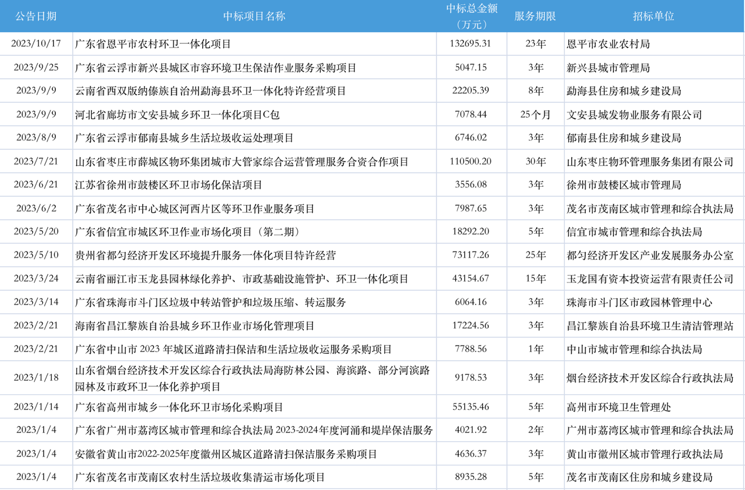Image resolution: width=745 pixels, height=490 pixels.
Task: Click the 河北省廊坊市文安县城乡环卫一体化项目C包 cell
Action: [x=177, y=115]
